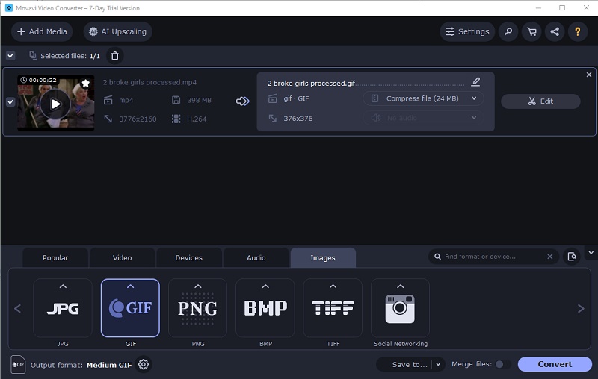The width and height of the screenshot is (598, 379).
Task: Select the BMP format icon
Action: pyautogui.click(x=265, y=308)
